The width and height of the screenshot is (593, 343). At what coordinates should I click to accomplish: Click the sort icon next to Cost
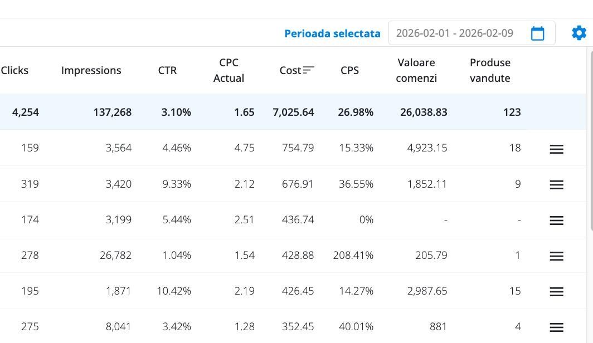309,69
